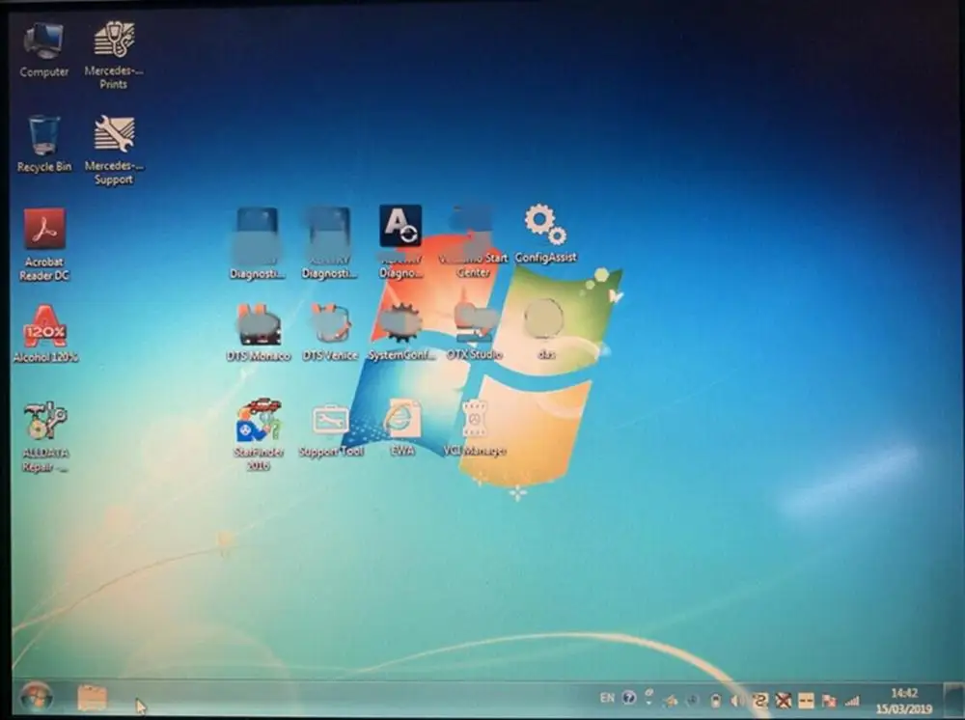Screen dimensions: 965x720
Task: Click the blue help question-mark tray icon
Action: [628, 697]
